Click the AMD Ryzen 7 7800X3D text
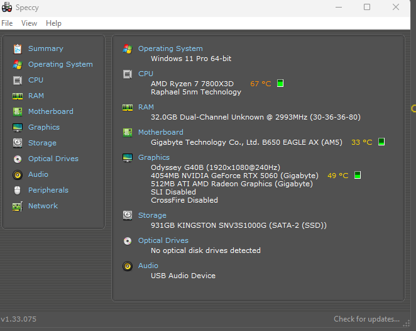This screenshot has width=416, height=331. coord(192,84)
